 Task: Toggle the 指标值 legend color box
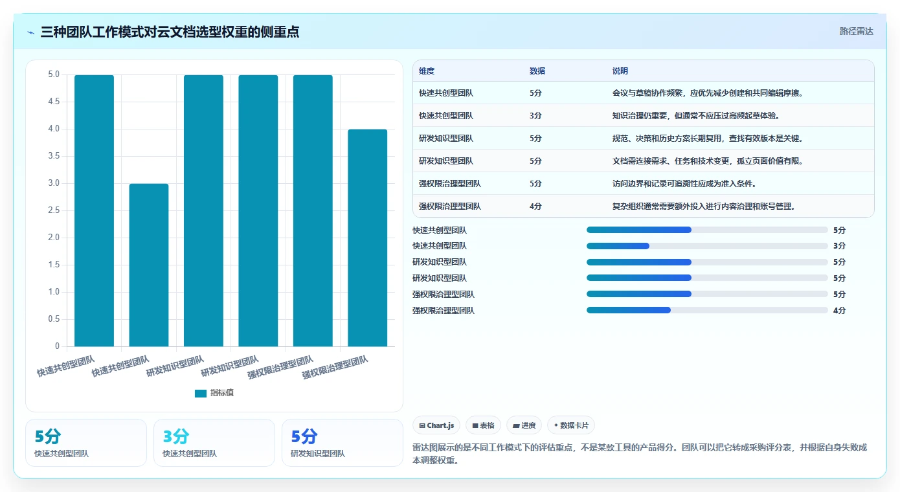tap(201, 393)
